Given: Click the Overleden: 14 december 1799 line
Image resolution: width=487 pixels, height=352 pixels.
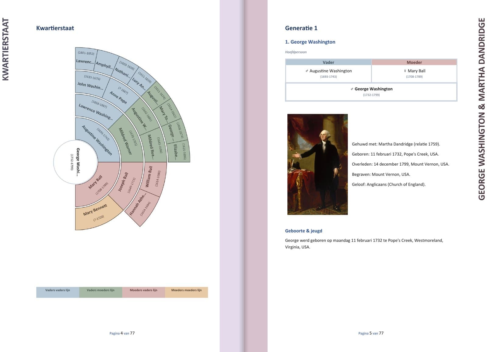Looking at the screenshot, I should tap(400, 164).
